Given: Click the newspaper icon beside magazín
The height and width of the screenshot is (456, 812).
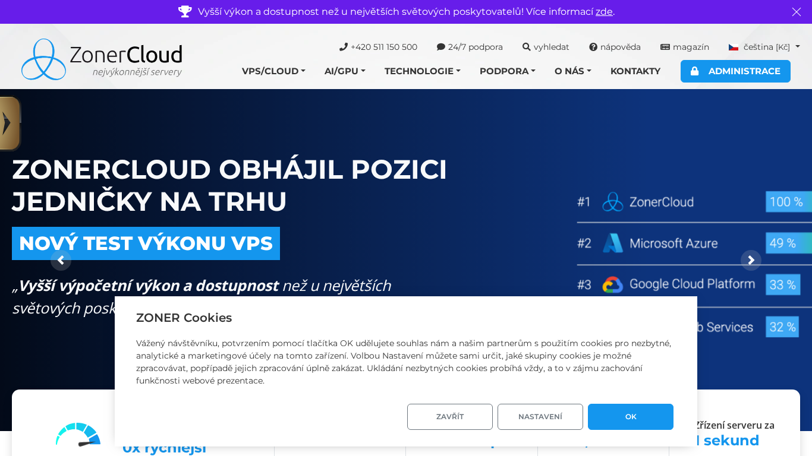Looking at the screenshot, I should point(665,47).
